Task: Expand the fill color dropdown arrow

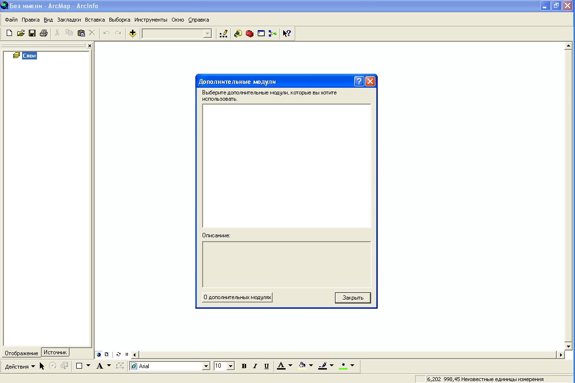Action: click(311, 365)
